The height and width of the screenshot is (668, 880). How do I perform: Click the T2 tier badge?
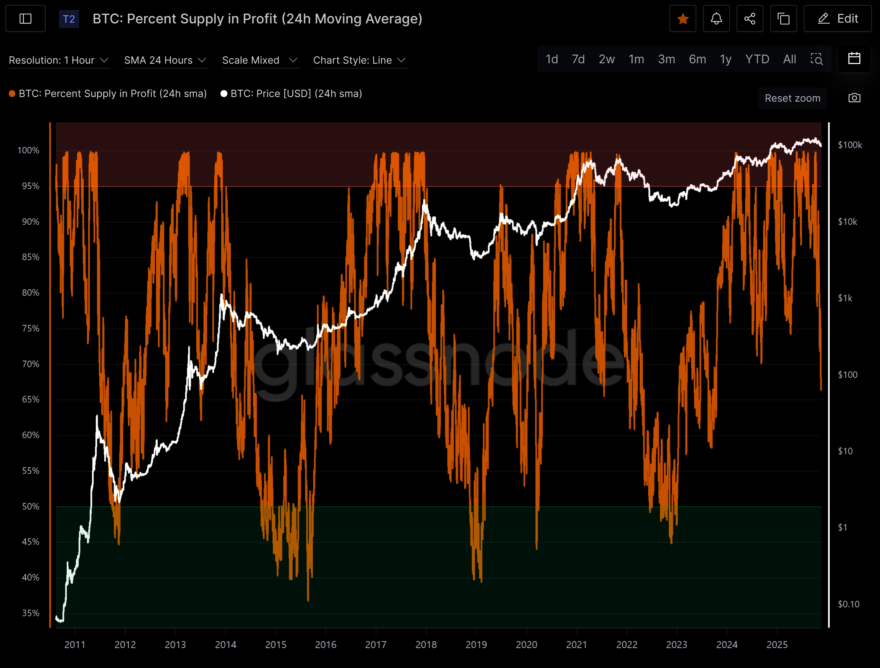pyautogui.click(x=69, y=19)
